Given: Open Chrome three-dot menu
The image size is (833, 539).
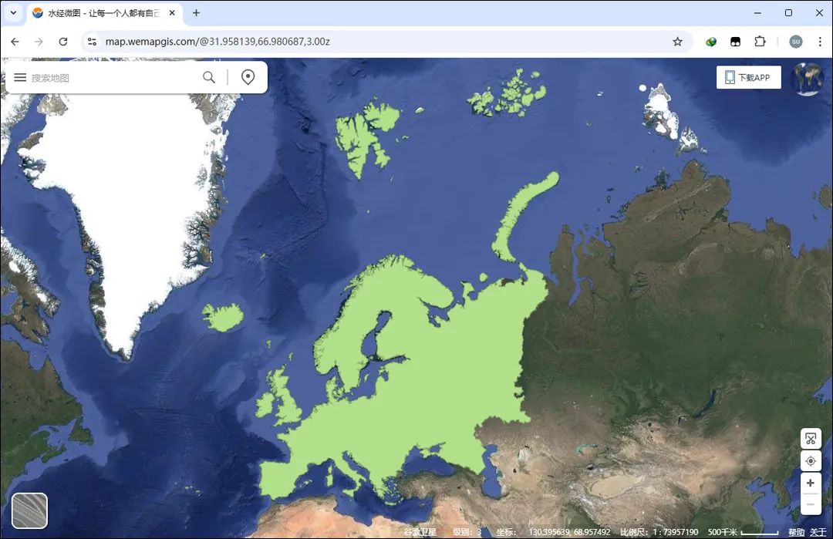Looking at the screenshot, I should coord(820,42).
